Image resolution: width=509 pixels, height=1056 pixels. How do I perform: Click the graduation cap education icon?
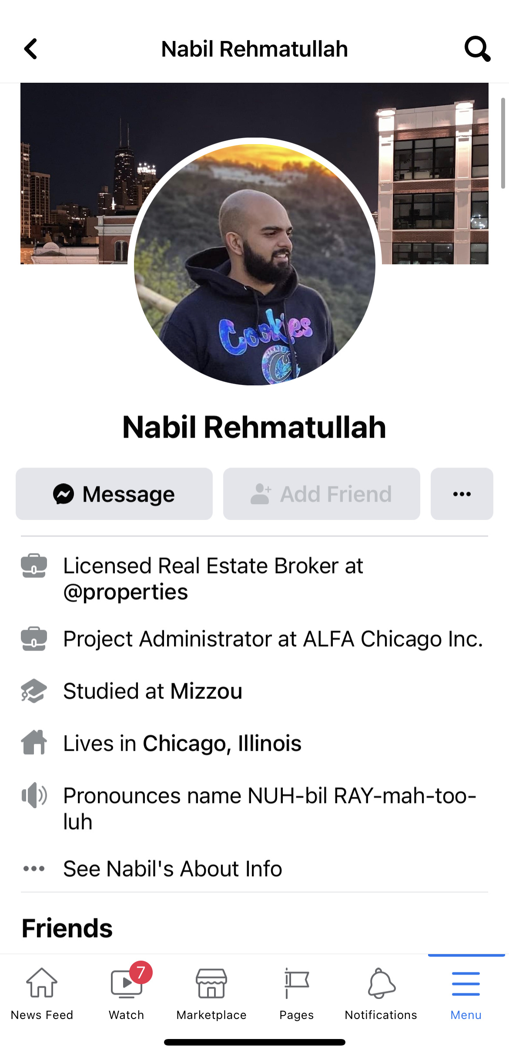click(34, 691)
